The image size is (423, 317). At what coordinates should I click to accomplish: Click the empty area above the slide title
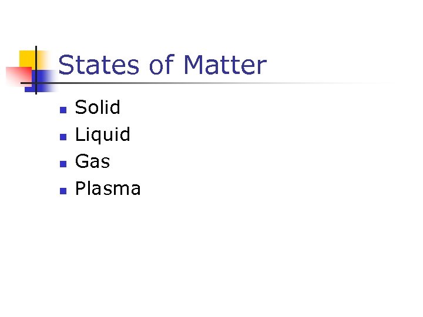click(211, 23)
